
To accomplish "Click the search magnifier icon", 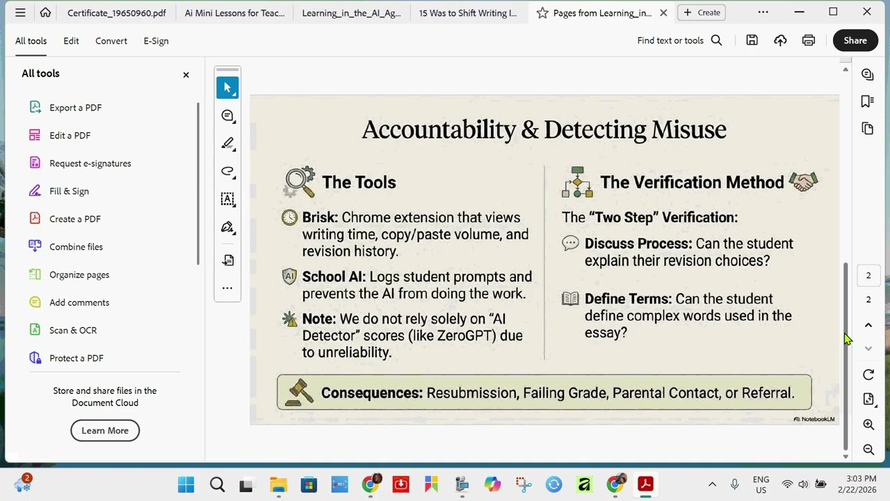I will (716, 40).
